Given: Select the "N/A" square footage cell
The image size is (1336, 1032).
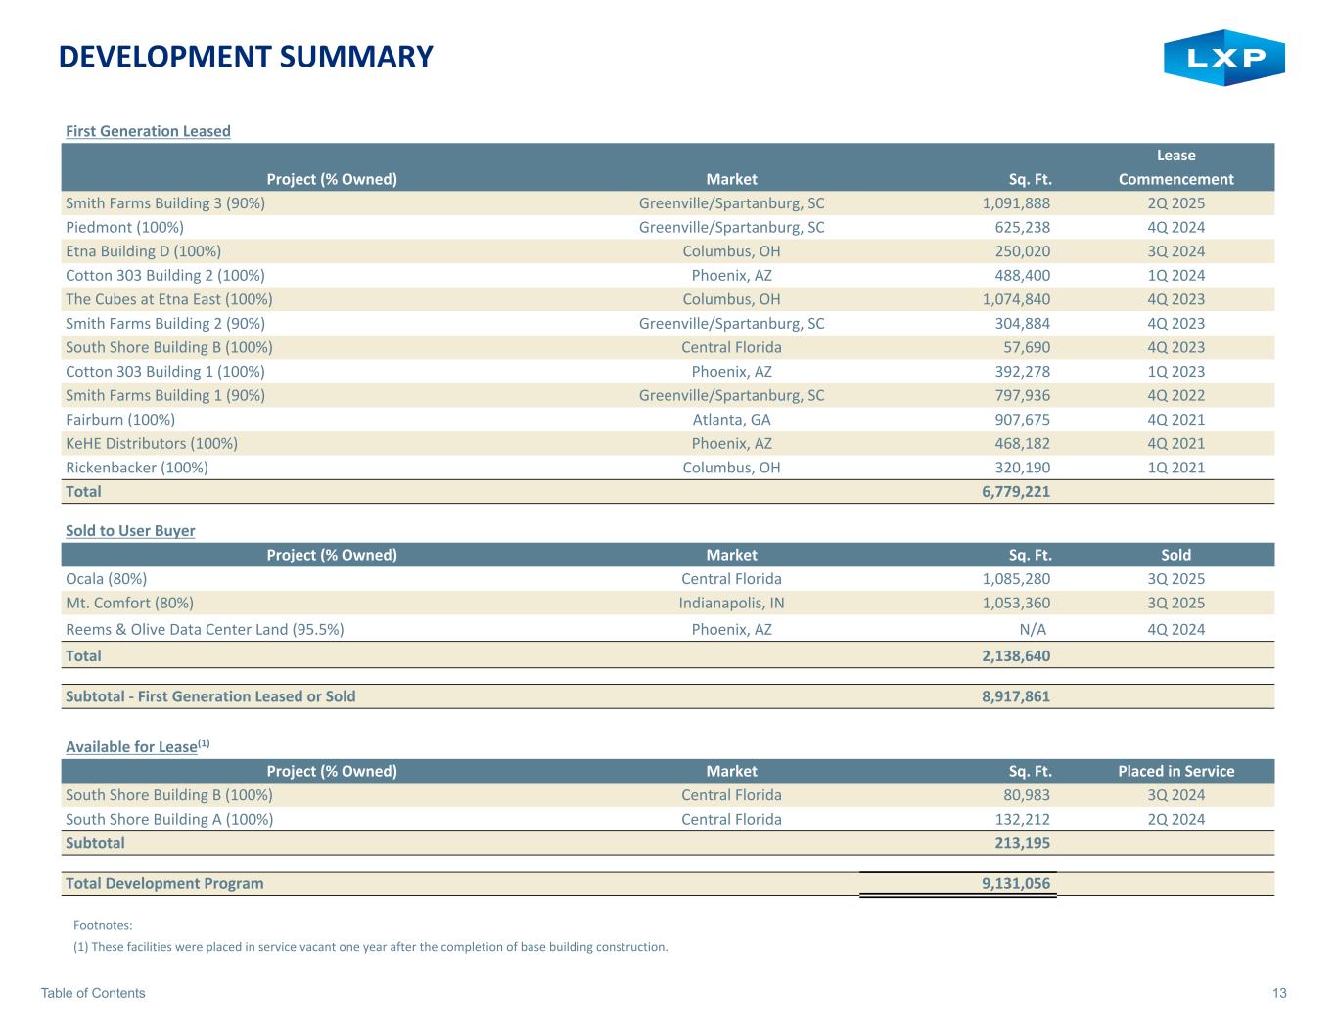Looking at the screenshot, I should pyautogui.click(x=1033, y=629).
